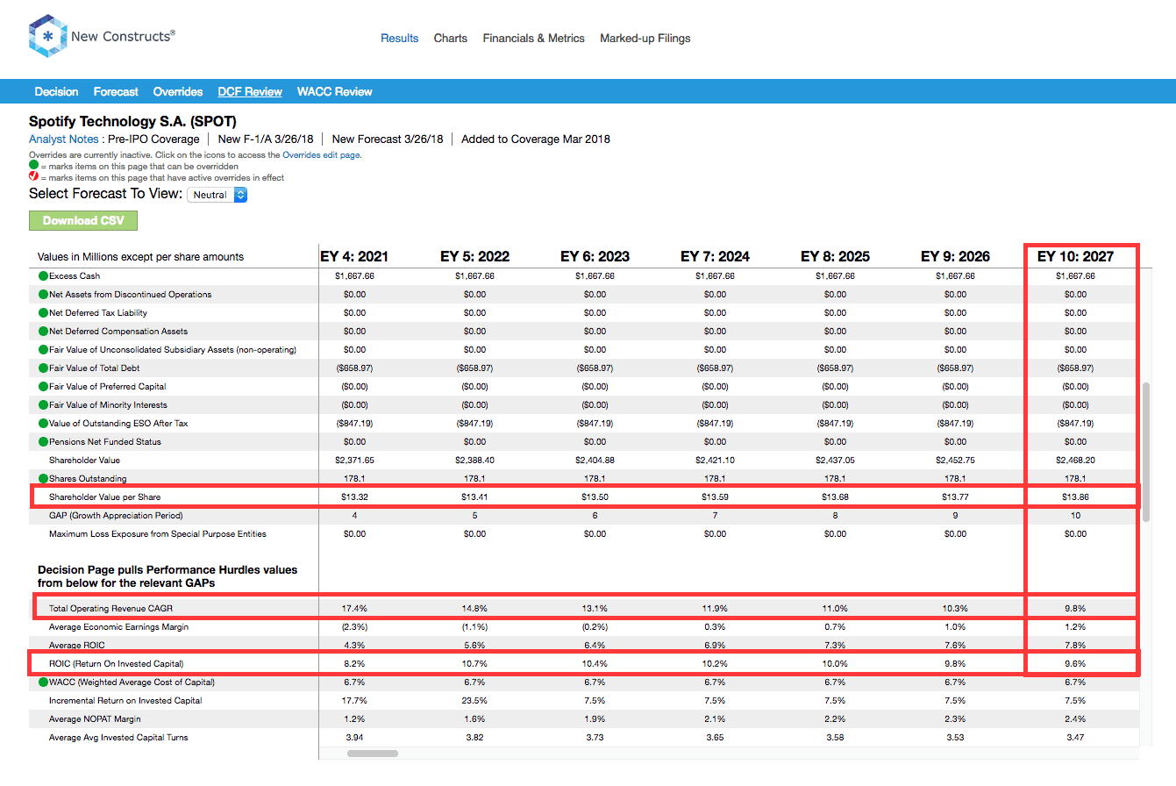Click override dot for Pensions Net Funded Status
This screenshot has height=786, width=1176.
click(43, 442)
